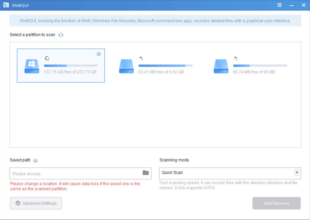Click '137,15 GB free of 237,73 GB' text

(x=70, y=72)
